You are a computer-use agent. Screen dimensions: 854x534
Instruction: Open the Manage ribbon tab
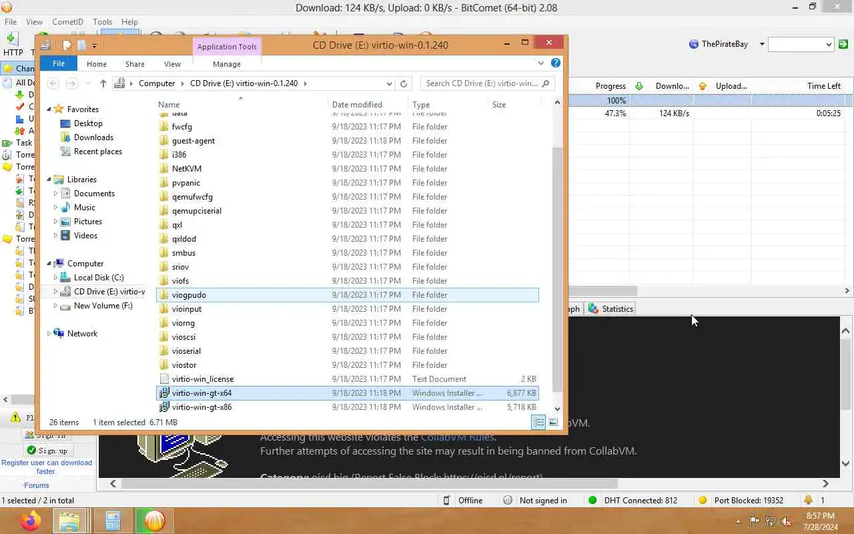[227, 64]
